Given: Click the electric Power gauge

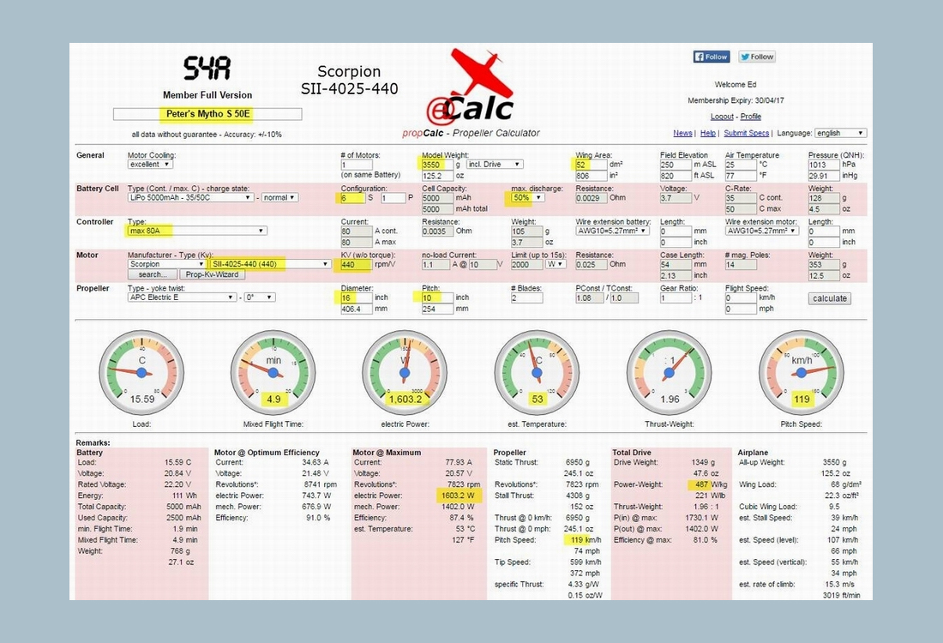Looking at the screenshot, I should tap(405, 372).
